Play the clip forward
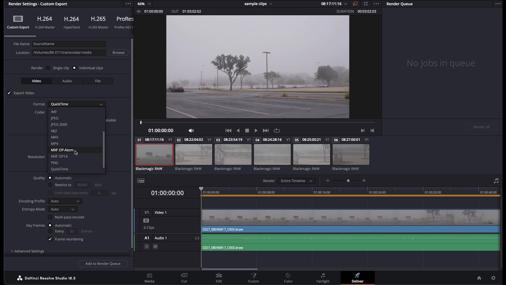The width and height of the screenshot is (506, 285). click(x=256, y=131)
